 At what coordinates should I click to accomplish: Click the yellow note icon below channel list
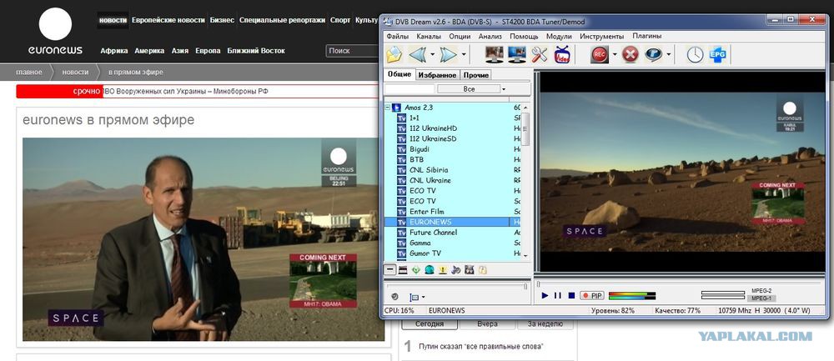482,270
